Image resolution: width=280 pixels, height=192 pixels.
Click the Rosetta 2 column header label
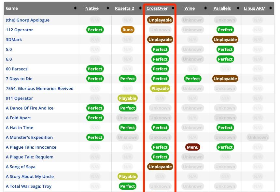tap(124, 8)
